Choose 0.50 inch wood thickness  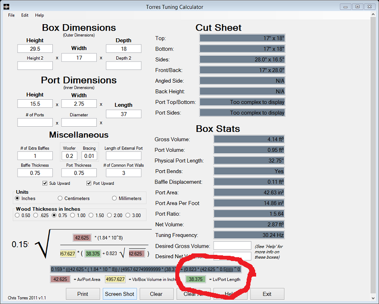[17, 215]
